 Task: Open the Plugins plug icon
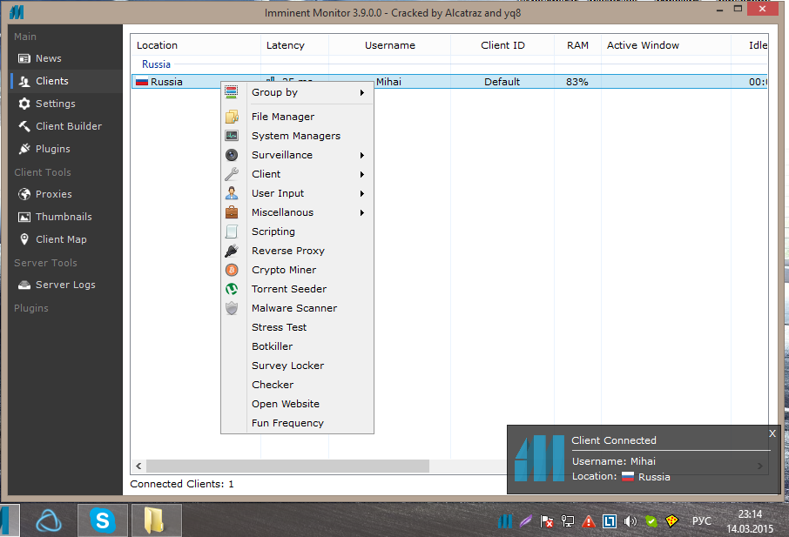[x=24, y=149]
